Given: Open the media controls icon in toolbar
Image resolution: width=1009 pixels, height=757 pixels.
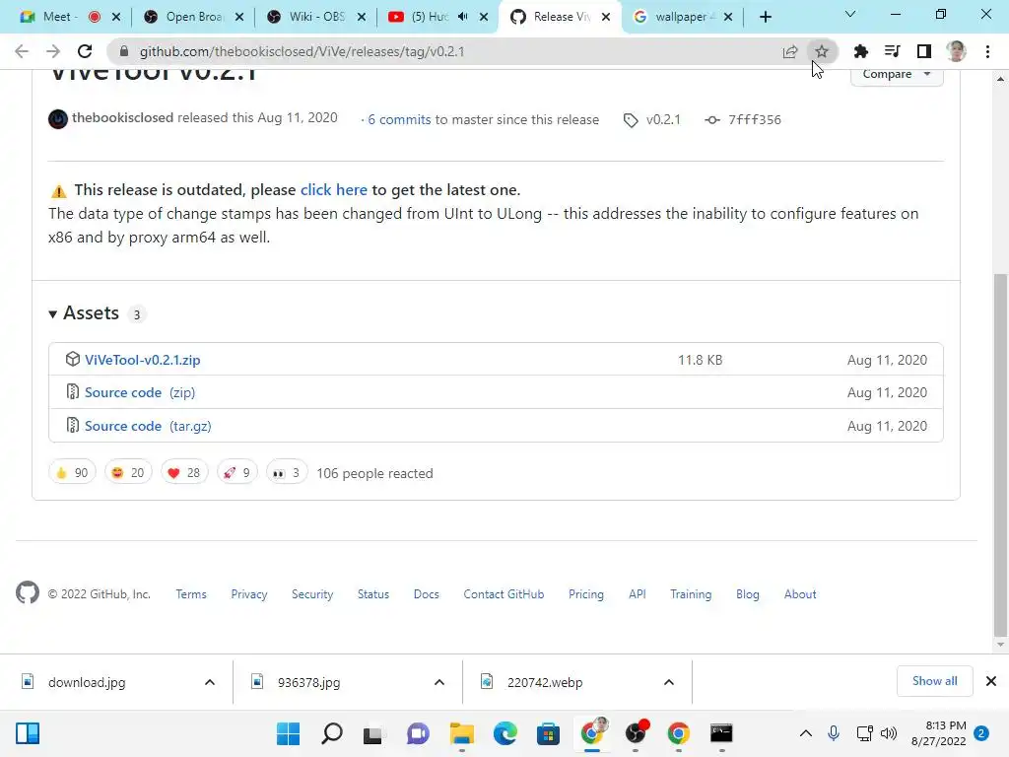Looking at the screenshot, I should point(892,51).
